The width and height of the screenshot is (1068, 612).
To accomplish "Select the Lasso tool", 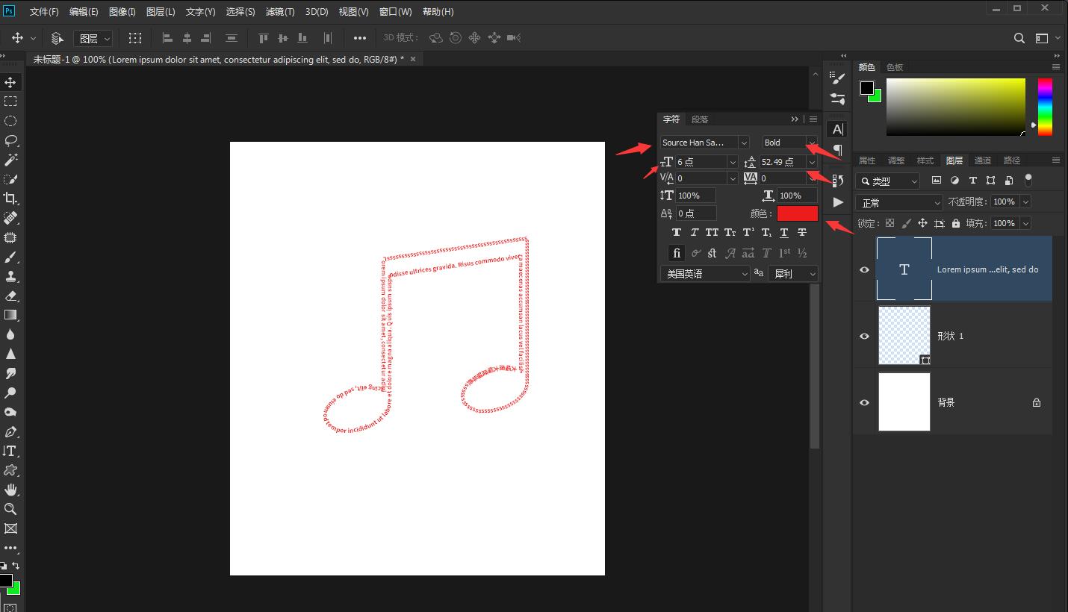I will click(10, 140).
